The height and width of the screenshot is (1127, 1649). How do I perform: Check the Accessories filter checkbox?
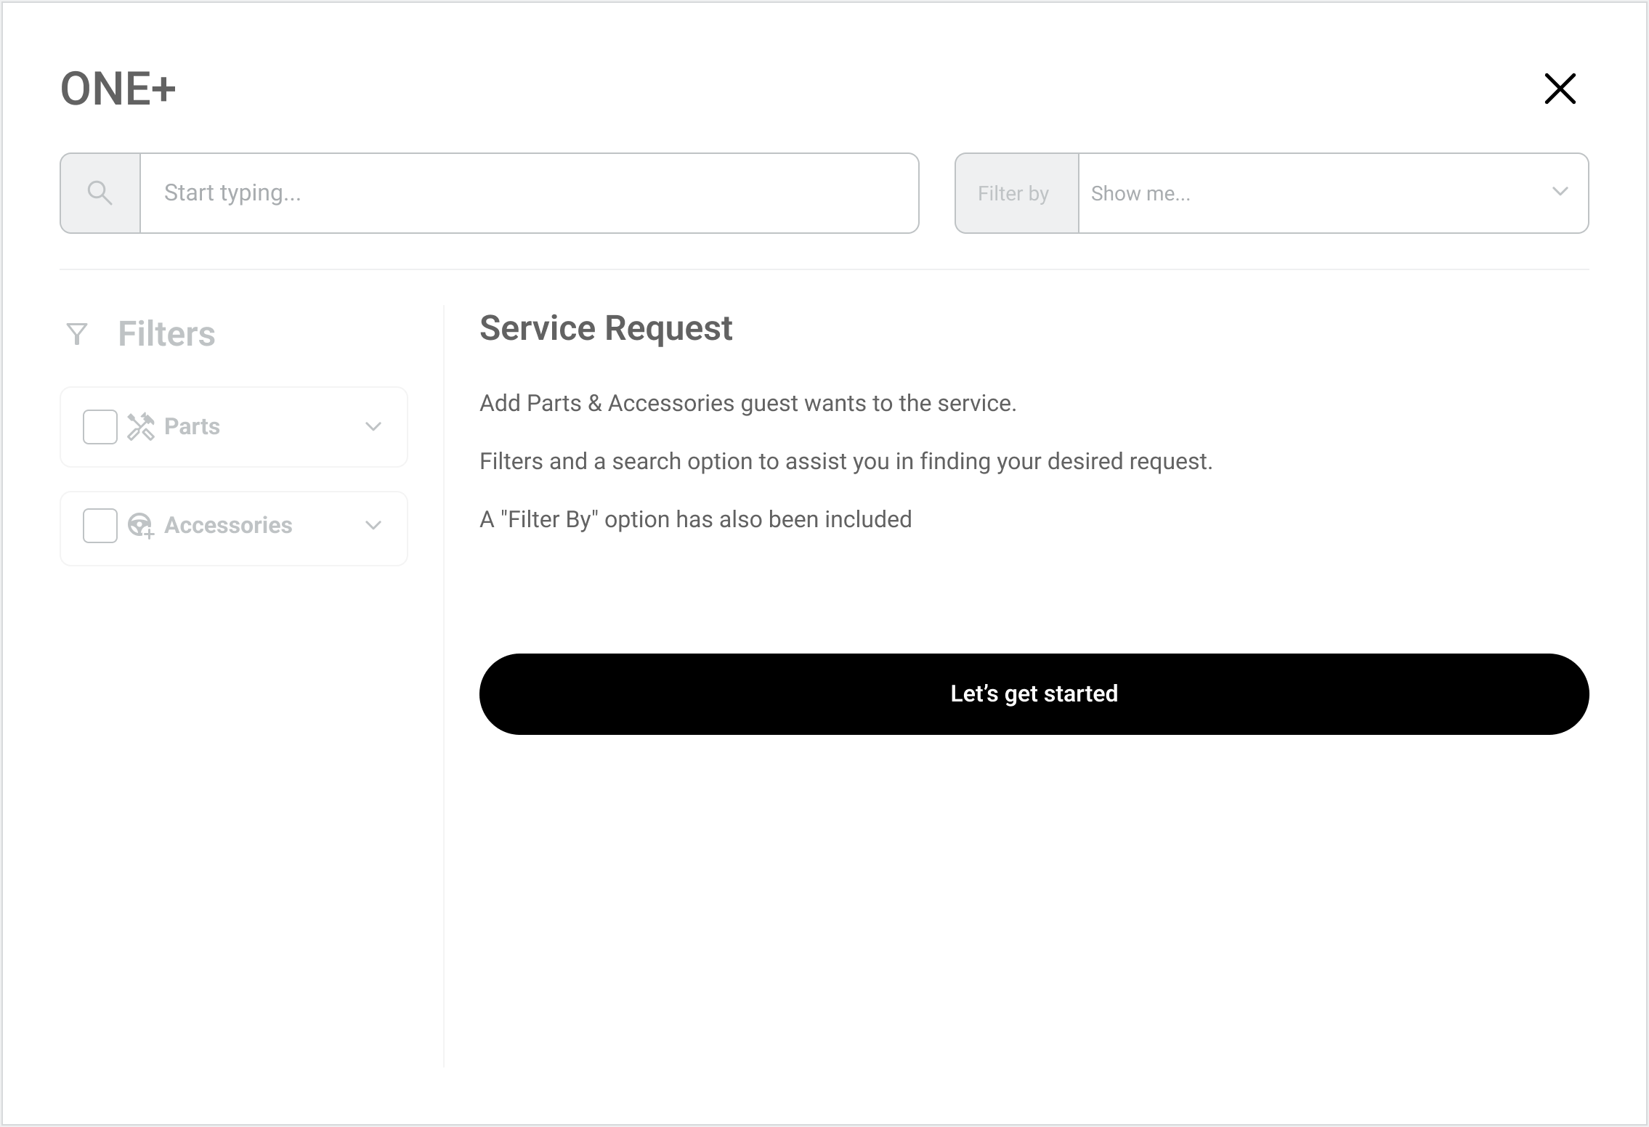100,525
